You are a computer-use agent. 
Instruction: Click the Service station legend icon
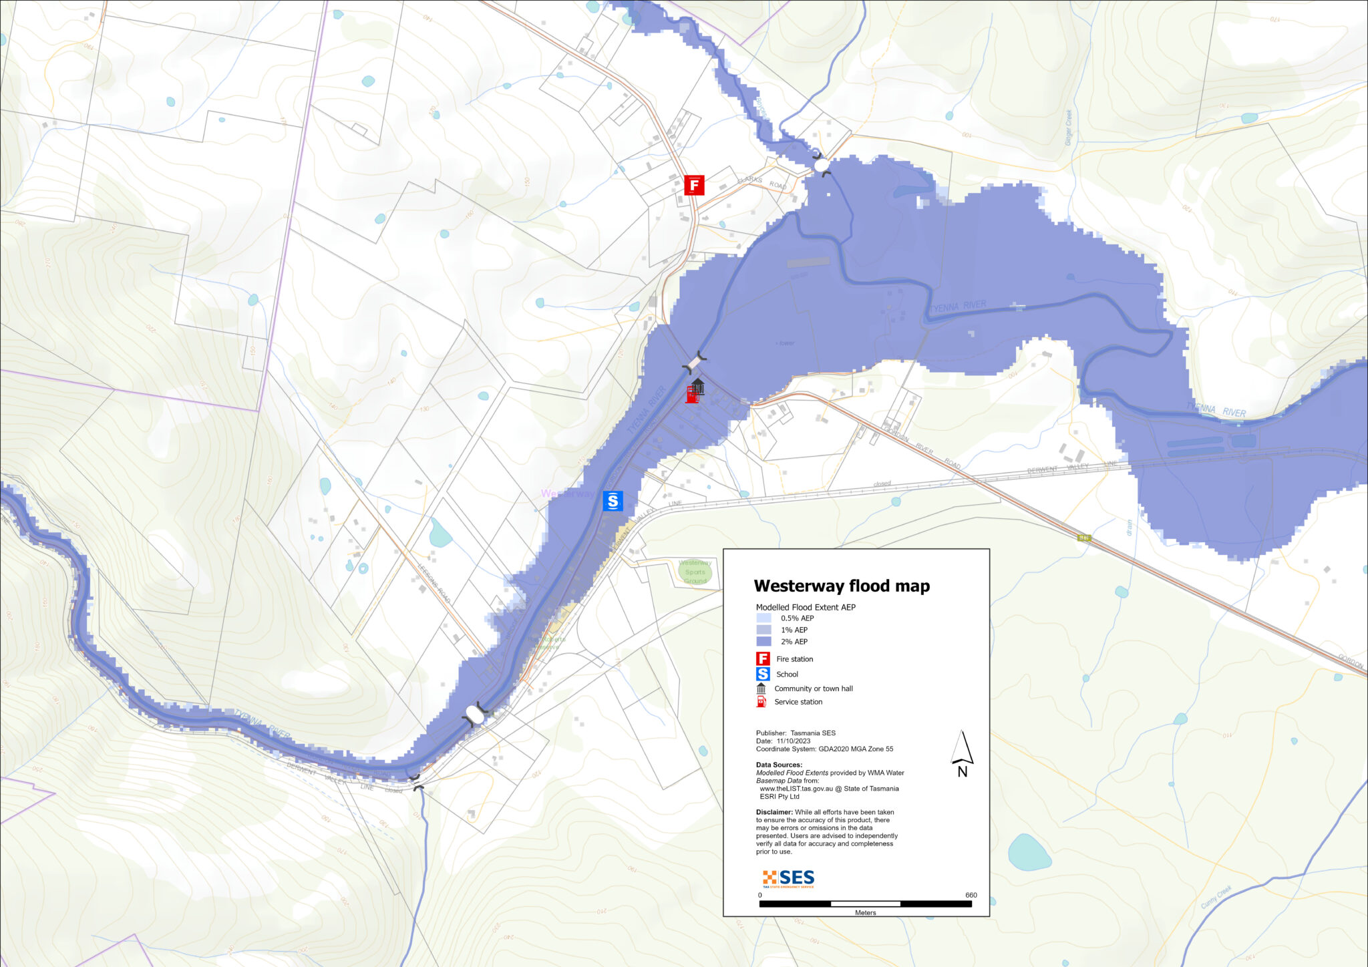[761, 703]
